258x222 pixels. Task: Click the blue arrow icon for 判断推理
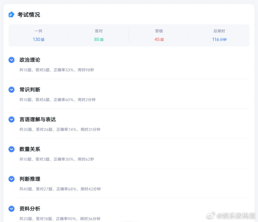click(x=11, y=179)
